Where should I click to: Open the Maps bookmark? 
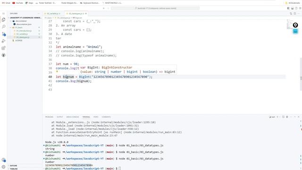click(29, 3)
